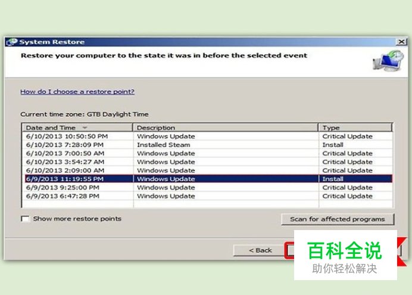Click 'Critical Update' in the 3:54:27 AM row
Image resolution: width=412 pixels, height=295 pixels.
pos(347,162)
